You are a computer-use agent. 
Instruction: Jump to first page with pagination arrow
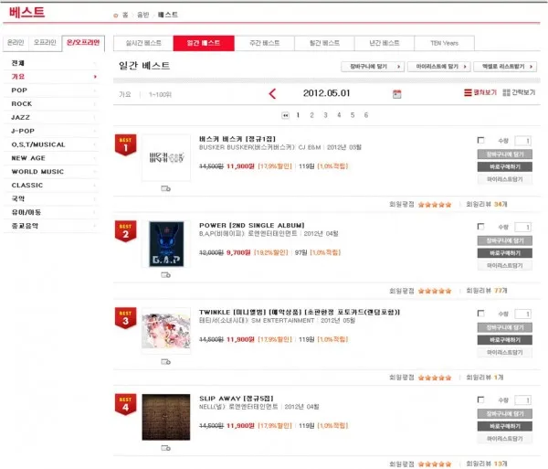click(x=286, y=115)
